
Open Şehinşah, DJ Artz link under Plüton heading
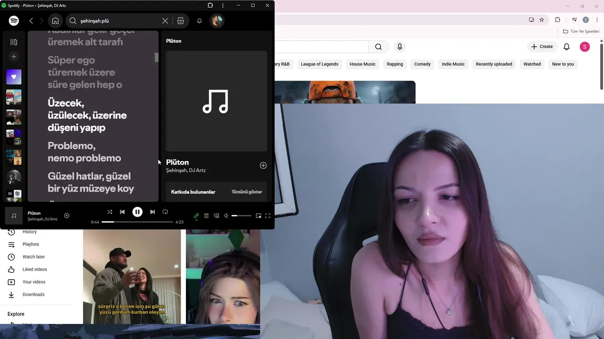(x=186, y=170)
